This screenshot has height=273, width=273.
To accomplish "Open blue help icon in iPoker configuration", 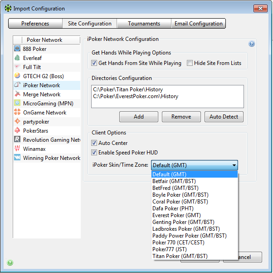I will point(251,44).
